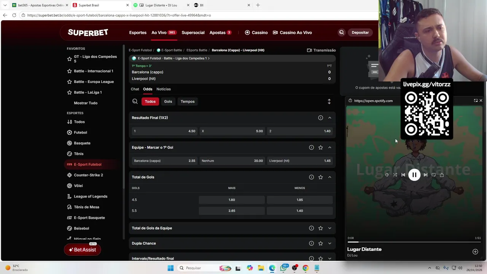487x274 pixels.
Task: Expand Intervalo/Resultado final section
Action: [x=329, y=258]
